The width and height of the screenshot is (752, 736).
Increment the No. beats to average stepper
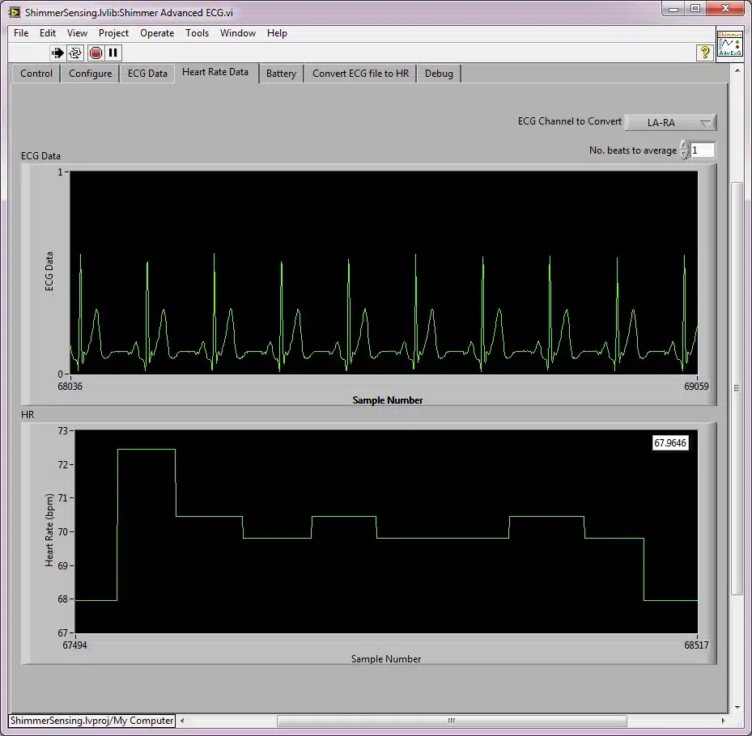point(684,146)
